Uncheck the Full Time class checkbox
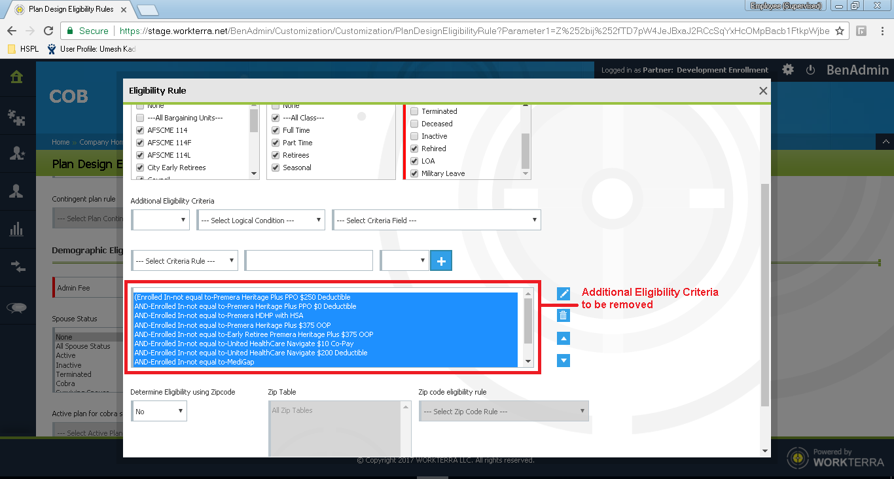Viewport: 894px width, 479px height. pyautogui.click(x=276, y=130)
